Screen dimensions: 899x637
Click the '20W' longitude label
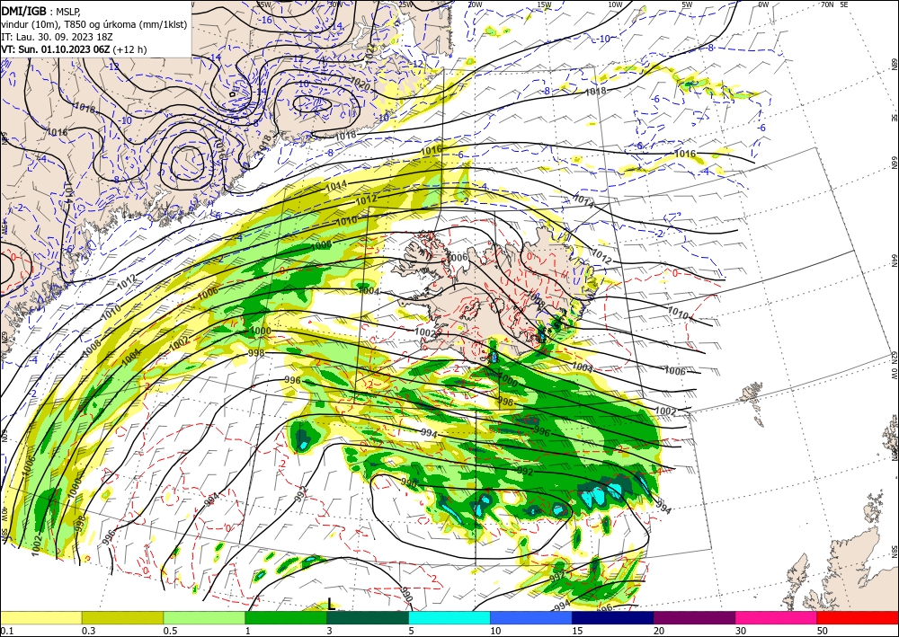[474, 4]
